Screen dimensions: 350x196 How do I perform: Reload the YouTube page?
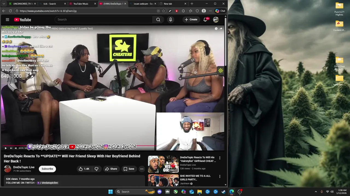(10, 11)
